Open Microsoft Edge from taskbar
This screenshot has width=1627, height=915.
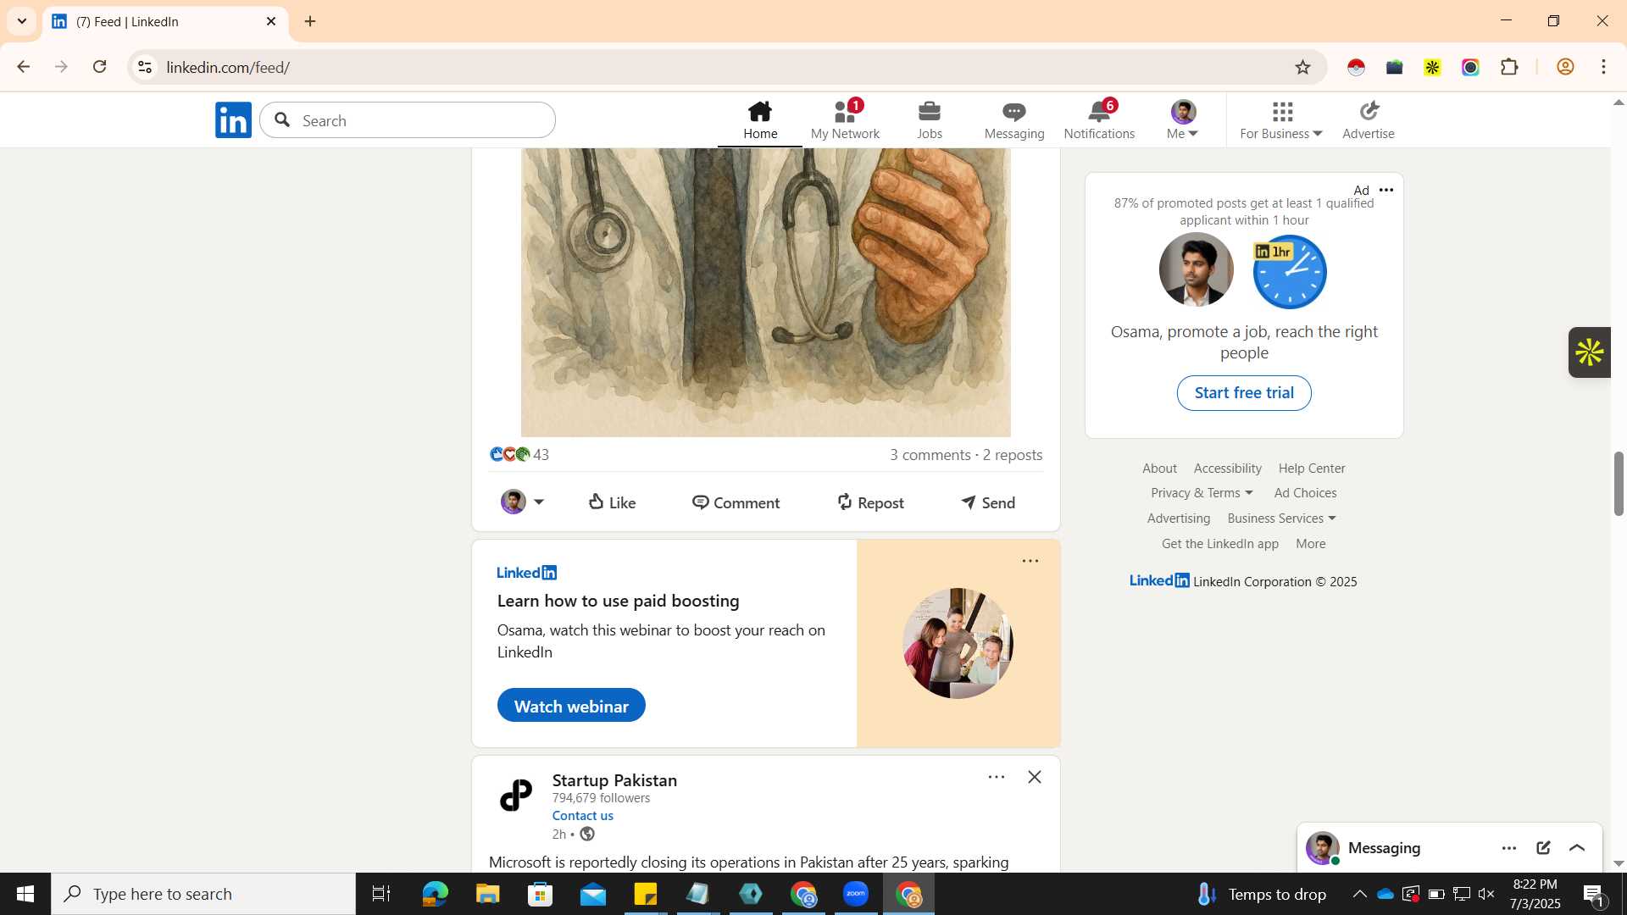click(435, 894)
